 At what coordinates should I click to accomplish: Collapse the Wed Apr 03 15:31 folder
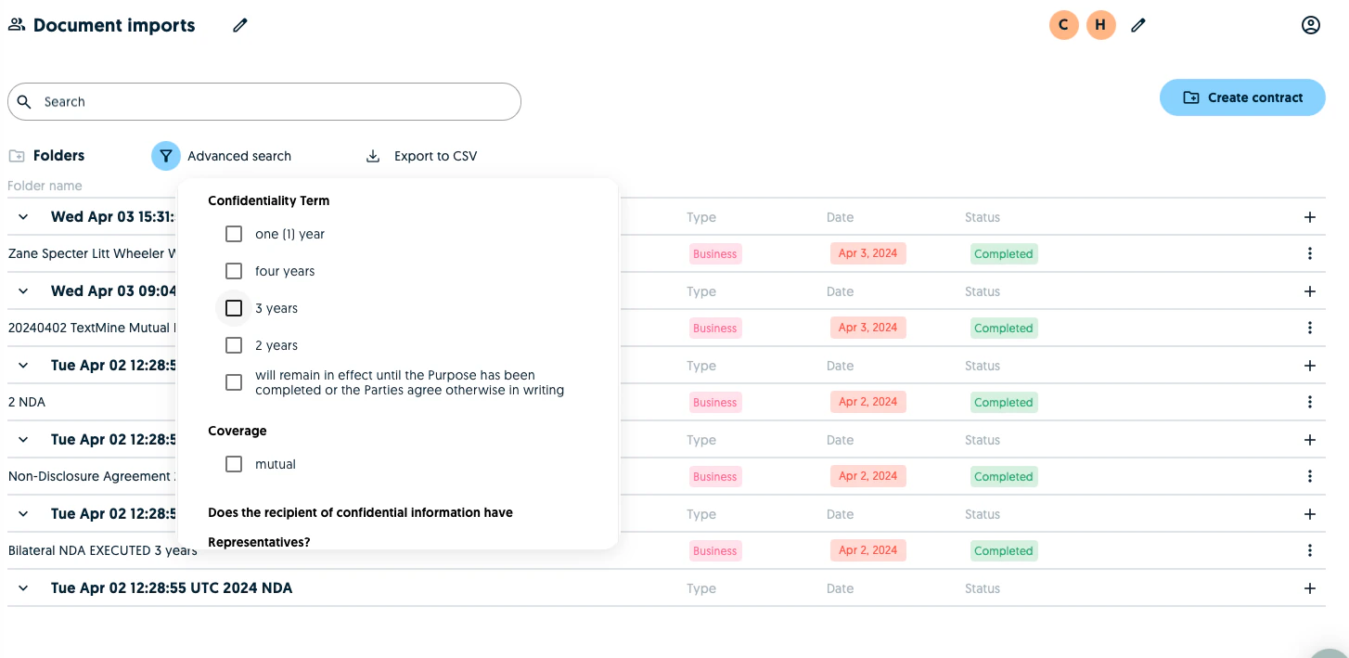click(x=23, y=217)
